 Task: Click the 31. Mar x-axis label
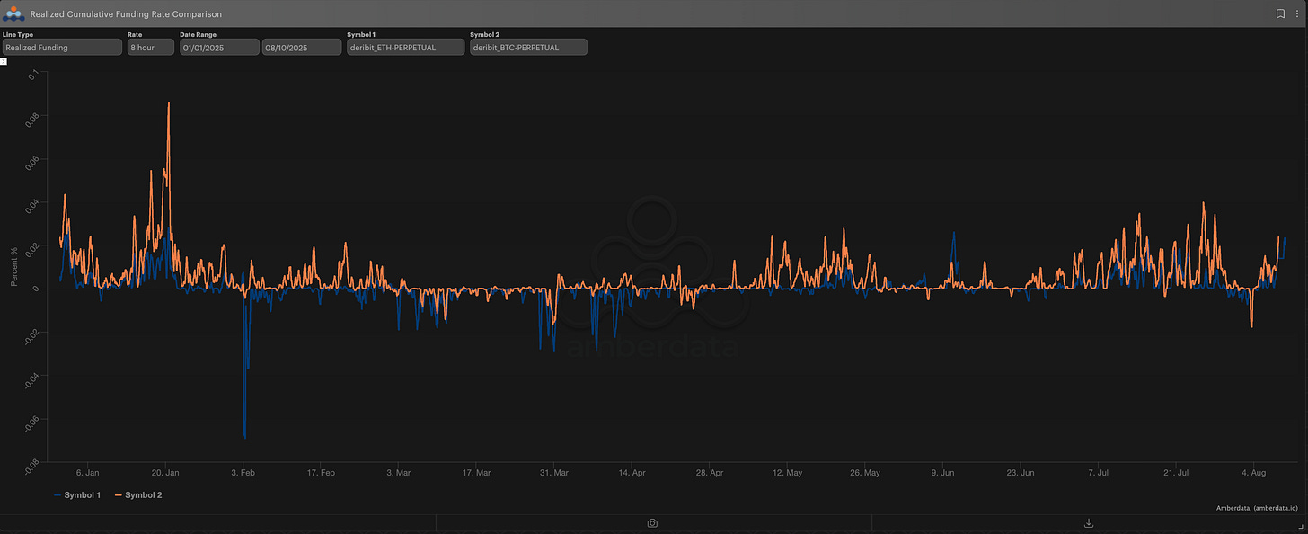click(x=554, y=472)
